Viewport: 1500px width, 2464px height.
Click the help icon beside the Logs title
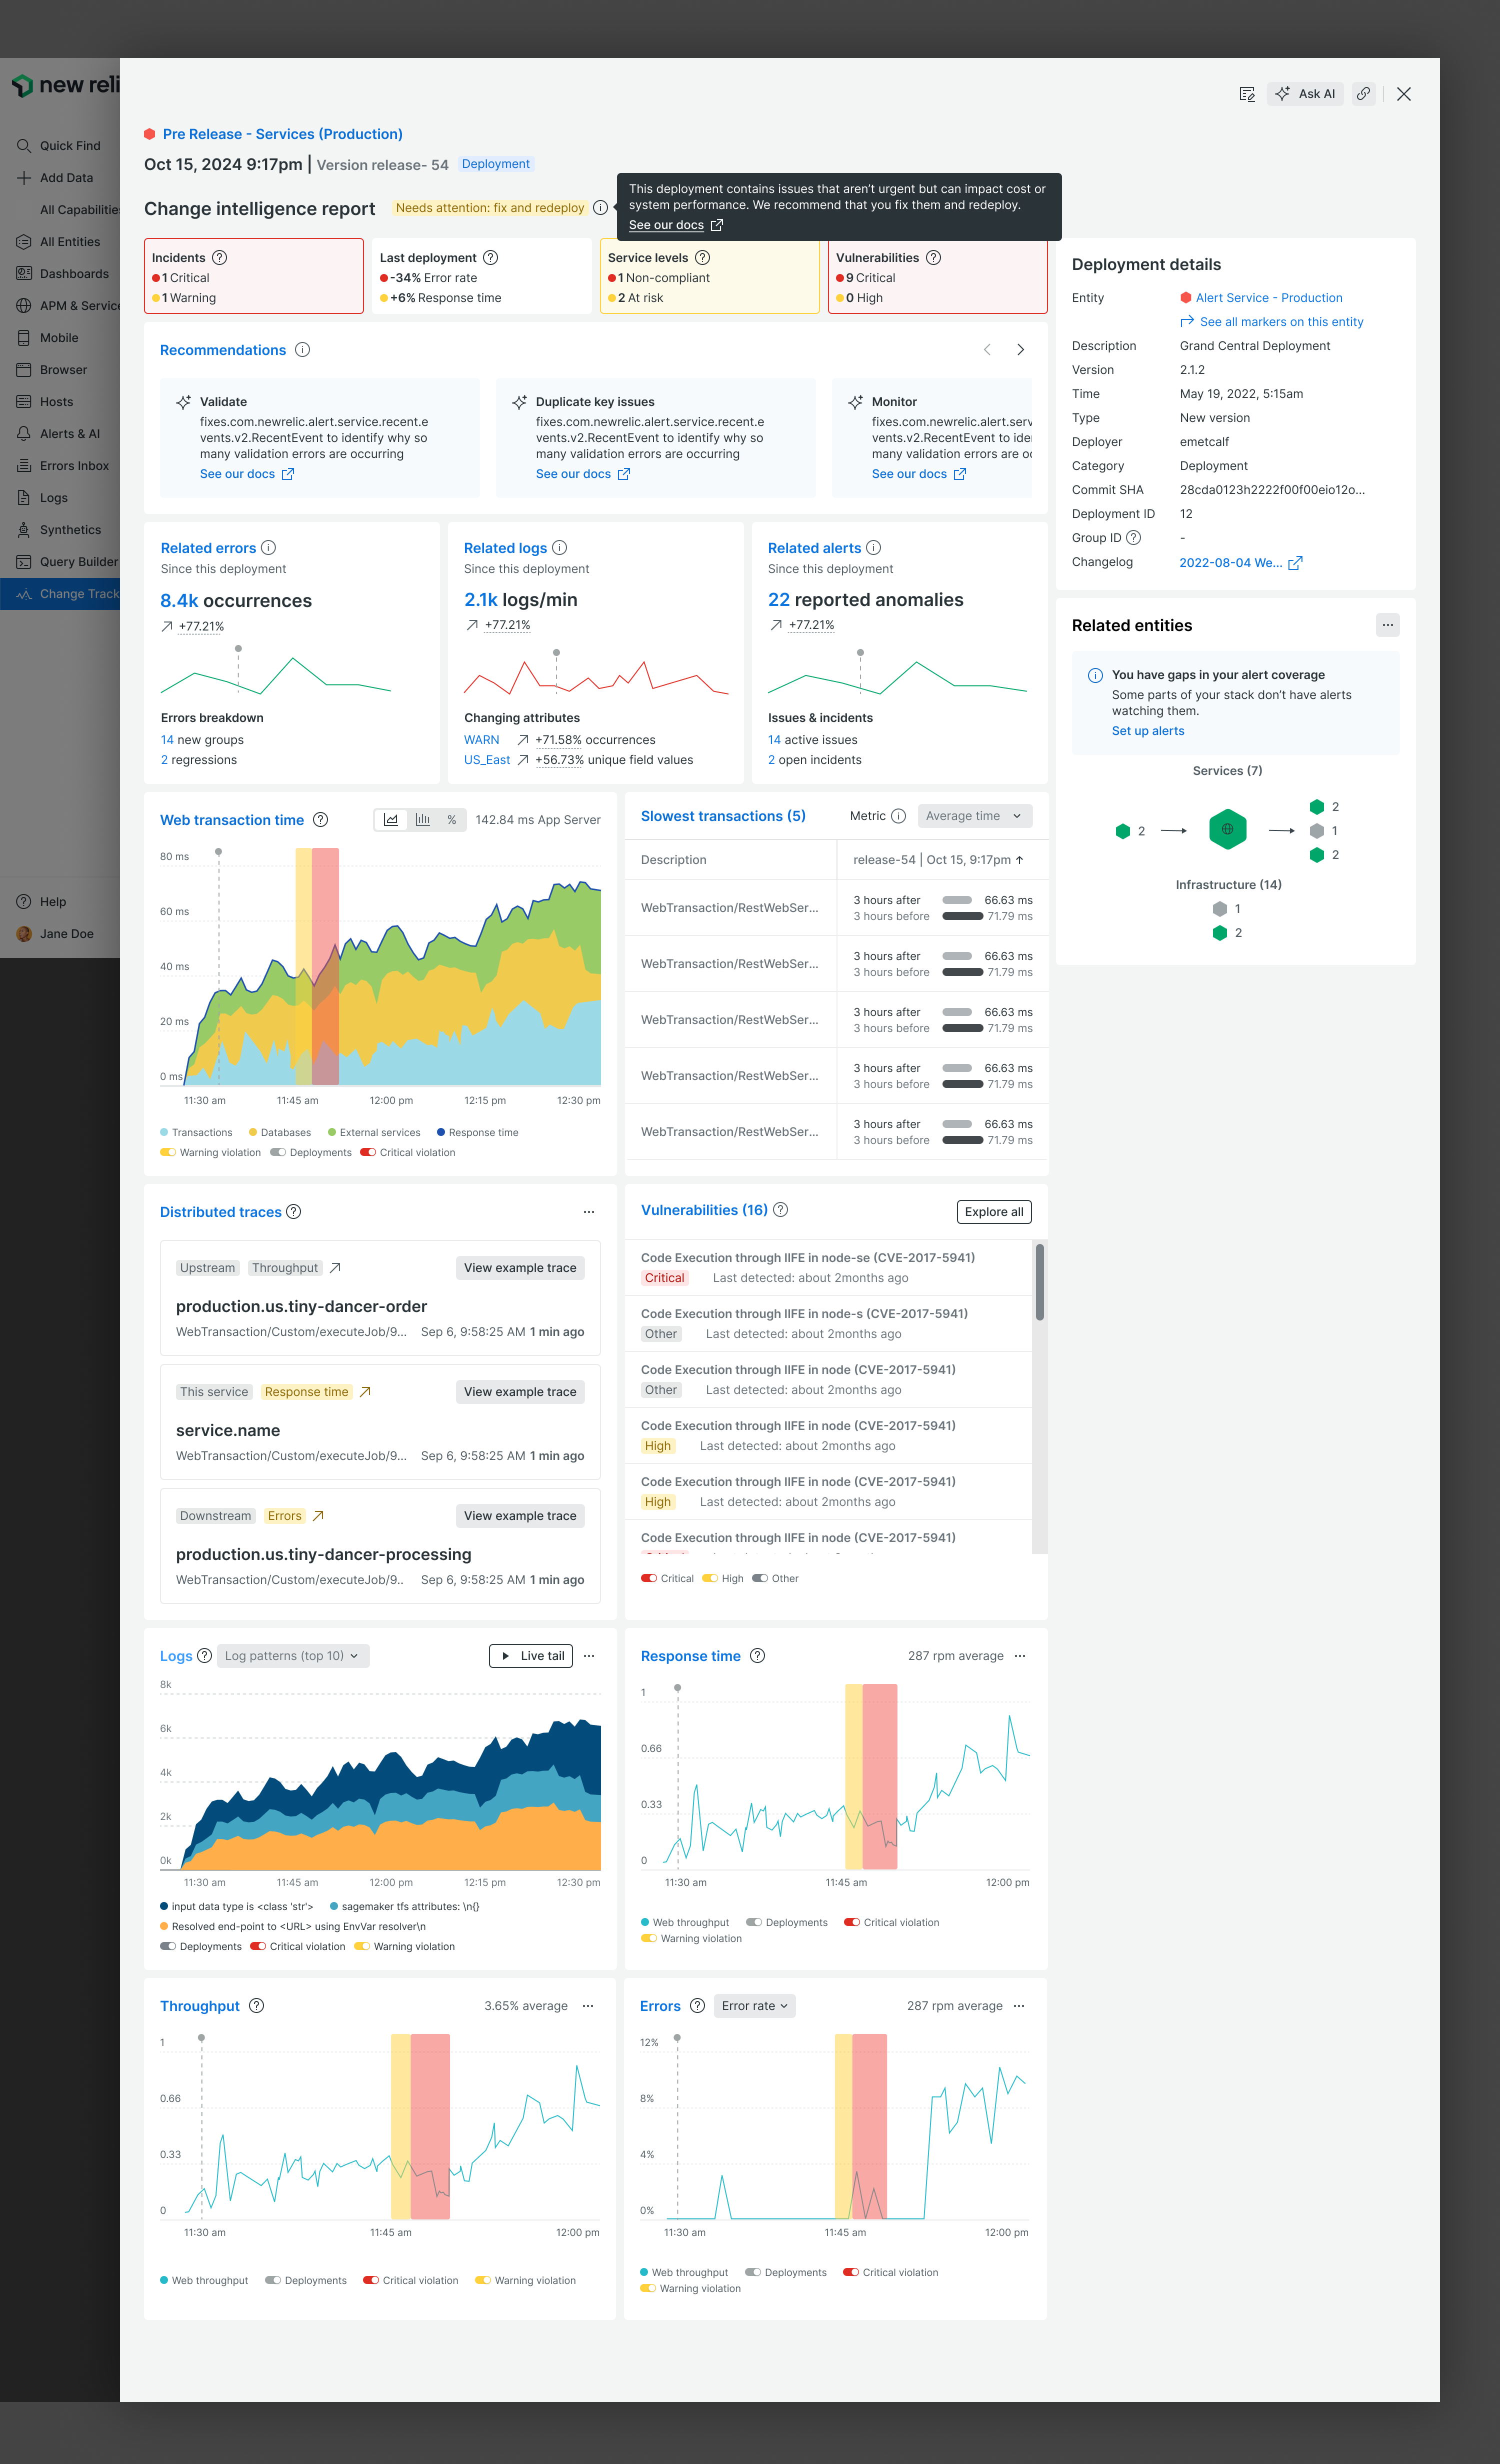204,1656
